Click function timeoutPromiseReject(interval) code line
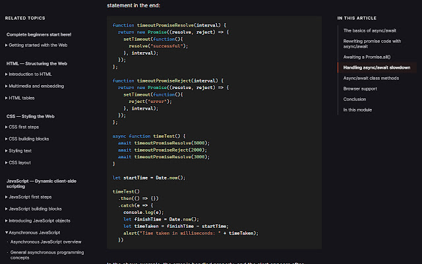422x264 pixels. click(168, 81)
